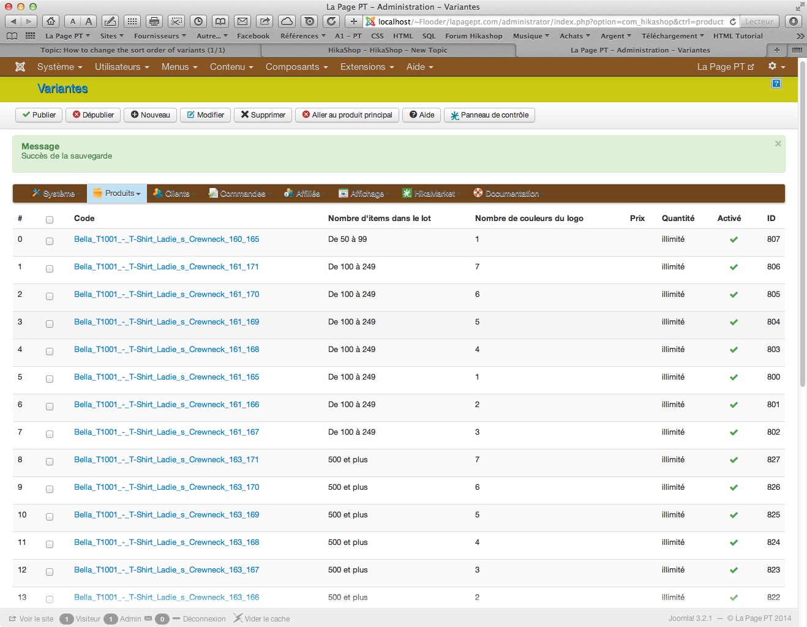
Task: Tick the select-all checkbox in table header
Action: 50,219
